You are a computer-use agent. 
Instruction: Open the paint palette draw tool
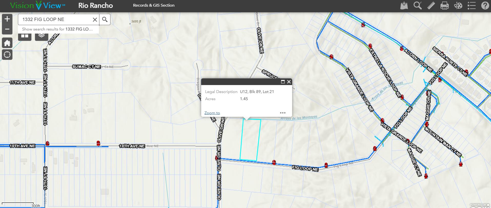point(458,5)
